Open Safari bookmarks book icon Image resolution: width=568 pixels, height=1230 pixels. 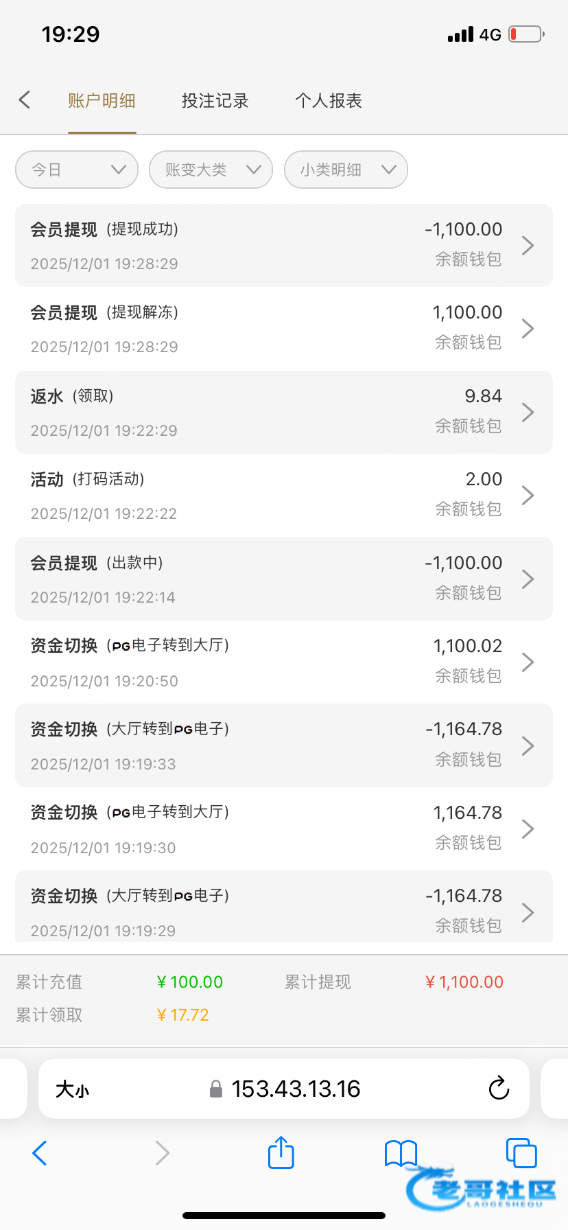(401, 1152)
